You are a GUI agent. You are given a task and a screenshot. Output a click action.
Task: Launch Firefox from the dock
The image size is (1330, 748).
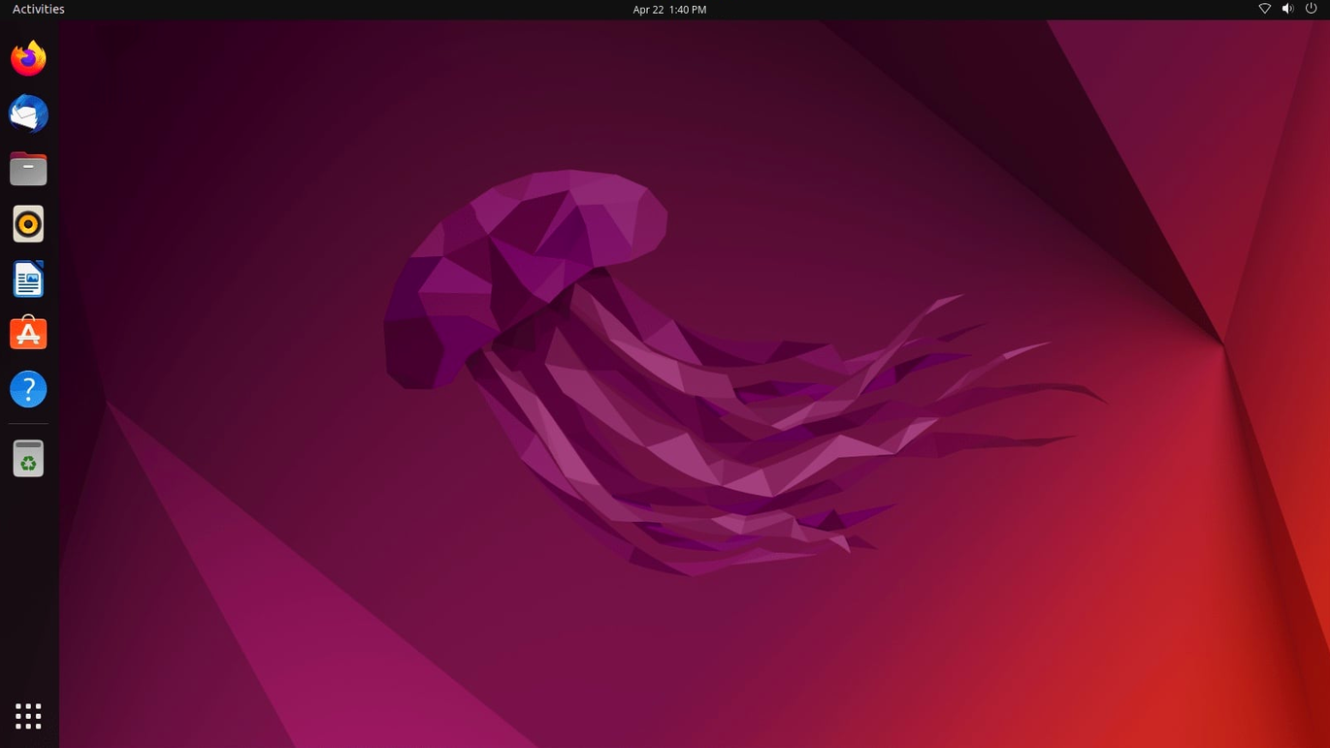point(28,58)
